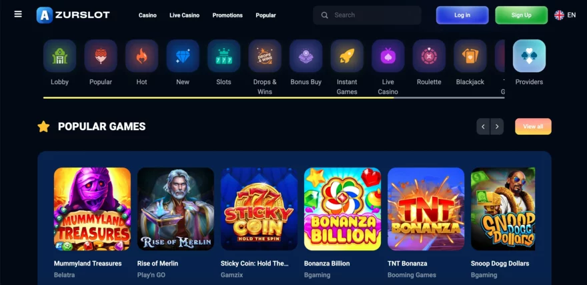Open the Blackjack cards icon

click(x=470, y=56)
